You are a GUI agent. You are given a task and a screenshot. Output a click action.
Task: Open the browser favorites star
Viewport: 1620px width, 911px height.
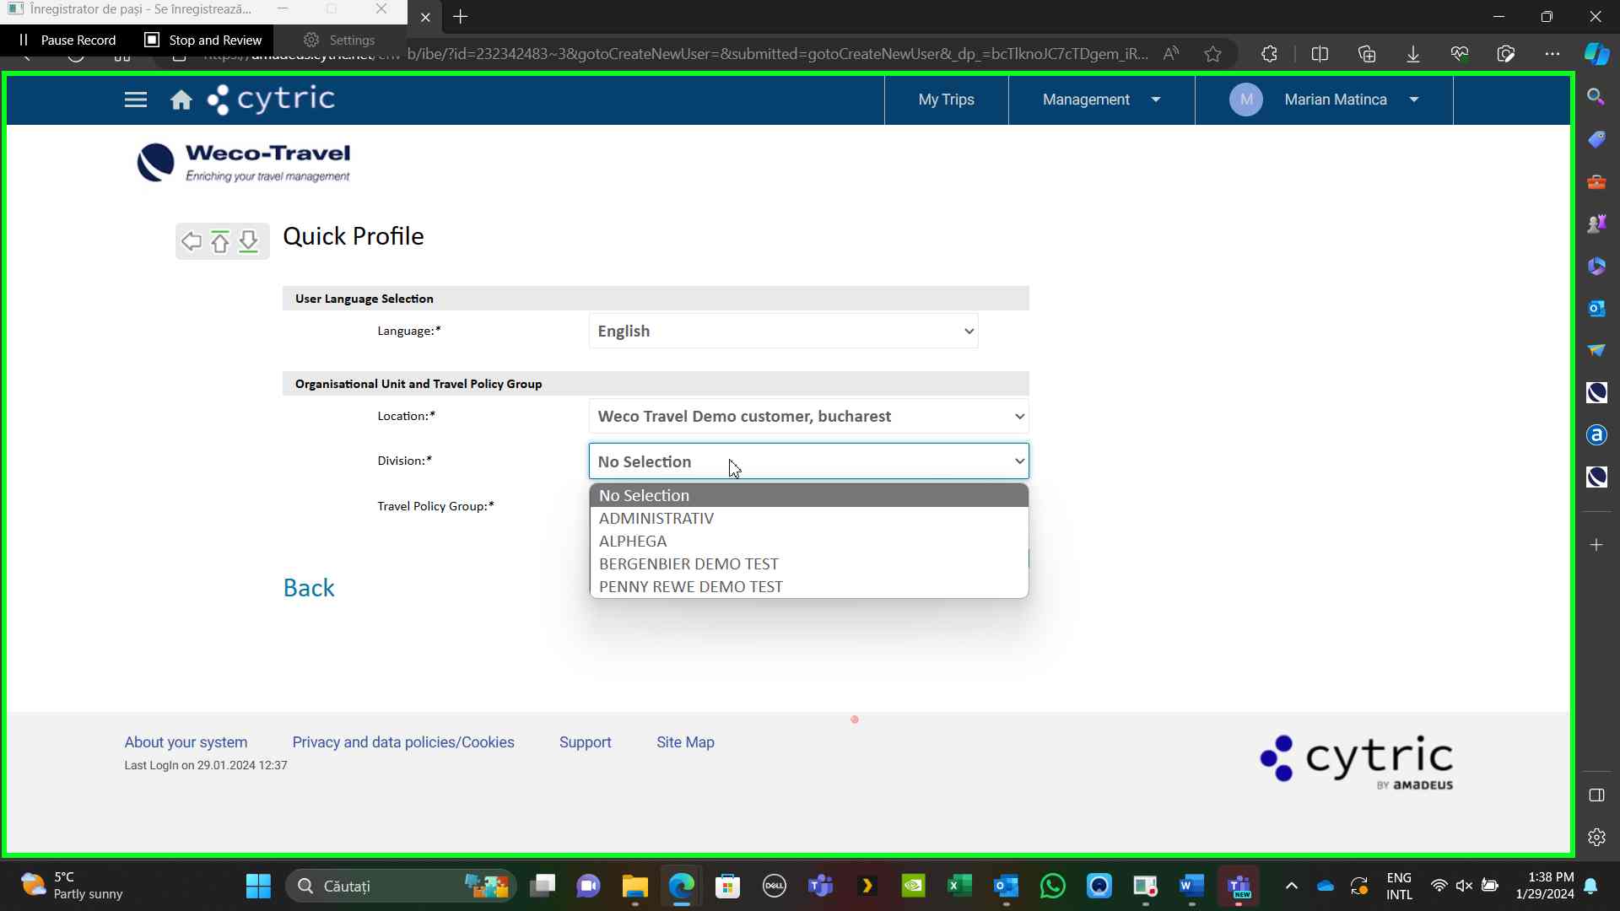1212,54
